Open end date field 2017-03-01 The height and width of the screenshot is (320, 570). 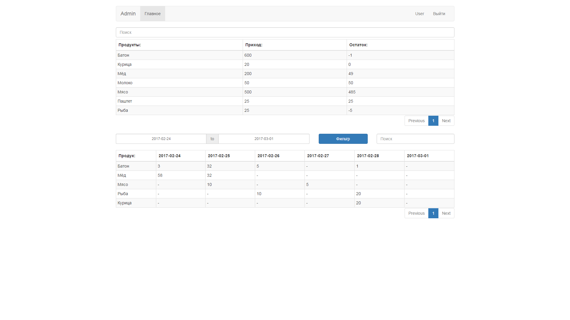pos(264,139)
